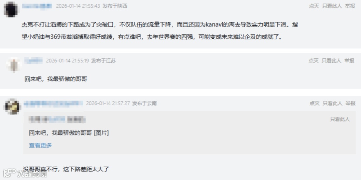Click 只看此人 on the Yunnan comment
Image resolution: width=361 pixels, height=180 pixels.
[333, 103]
